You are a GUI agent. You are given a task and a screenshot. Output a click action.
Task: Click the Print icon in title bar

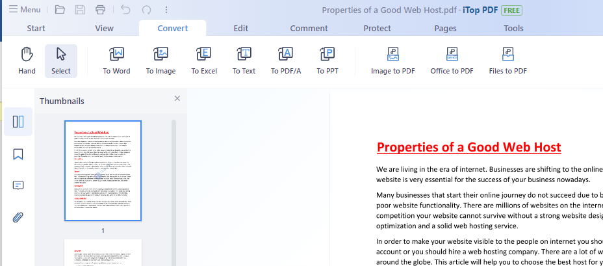pyautogui.click(x=100, y=10)
